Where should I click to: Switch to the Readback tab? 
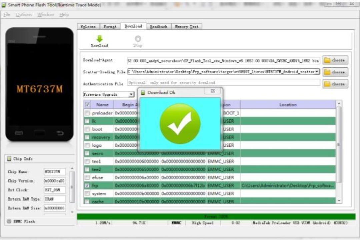[159, 27]
